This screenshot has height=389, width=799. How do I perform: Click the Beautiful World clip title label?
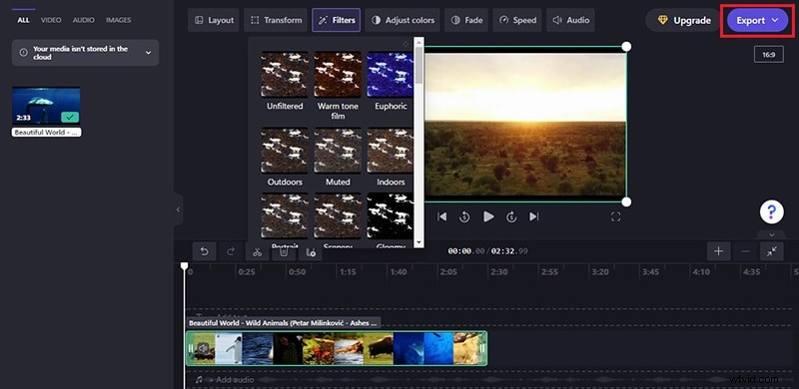pos(284,323)
